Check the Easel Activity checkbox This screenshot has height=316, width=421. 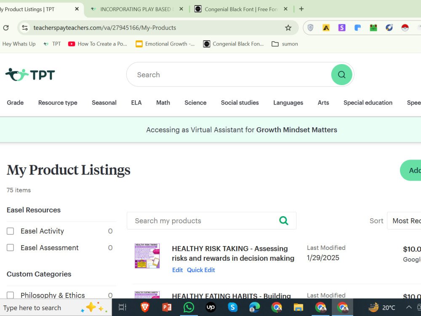point(10,231)
